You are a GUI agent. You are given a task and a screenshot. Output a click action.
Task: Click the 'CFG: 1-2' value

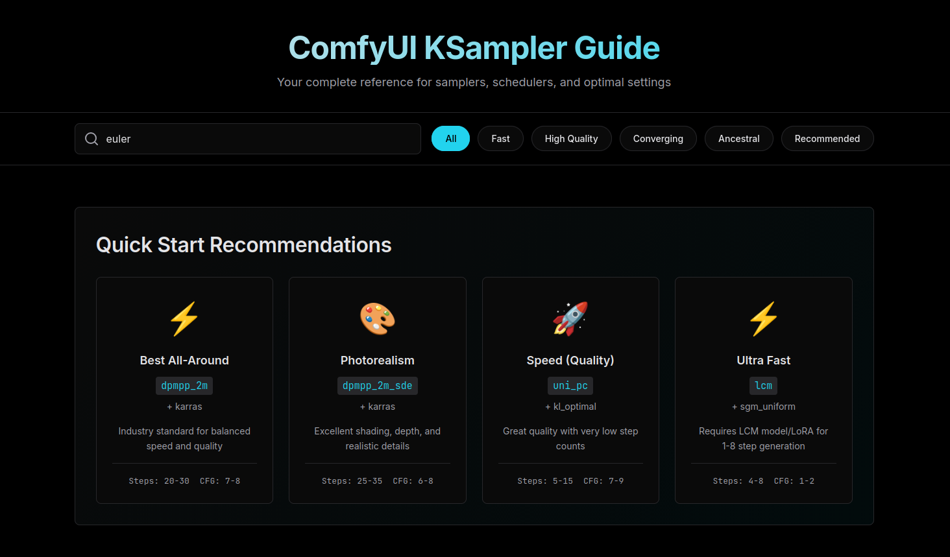(x=794, y=481)
